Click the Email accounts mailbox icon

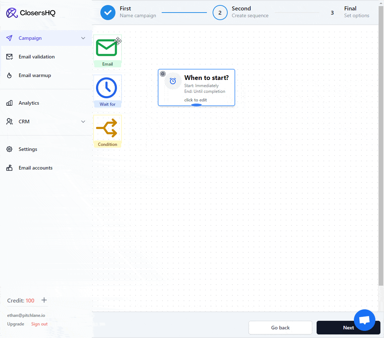[x=9, y=168]
